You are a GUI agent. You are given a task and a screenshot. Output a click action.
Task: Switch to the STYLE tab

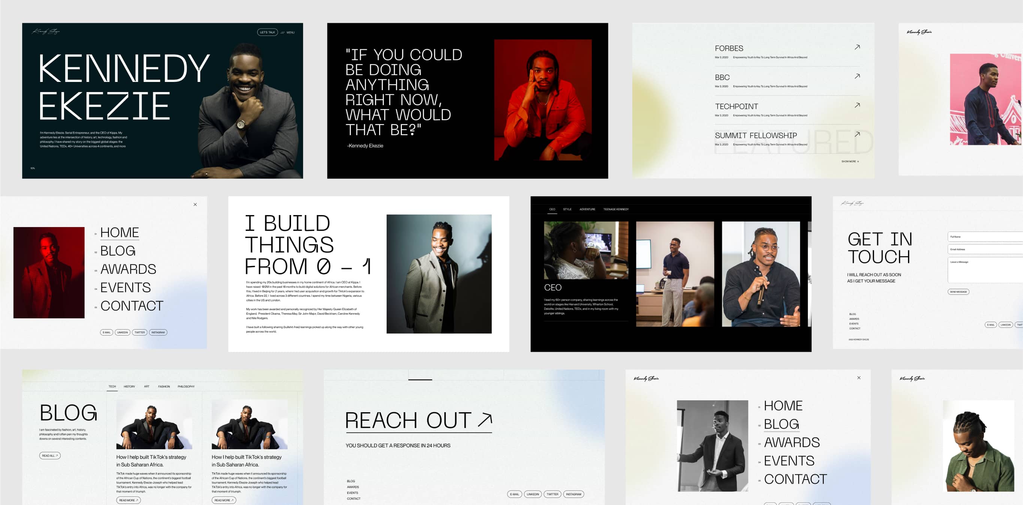tap(567, 209)
